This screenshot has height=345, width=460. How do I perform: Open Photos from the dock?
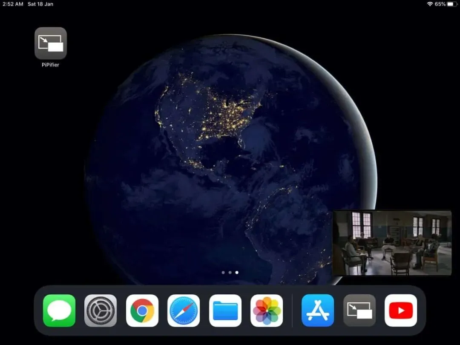pos(267,310)
